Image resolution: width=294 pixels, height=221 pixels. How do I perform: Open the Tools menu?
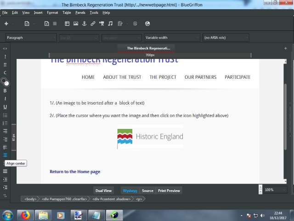[x=94, y=12]
